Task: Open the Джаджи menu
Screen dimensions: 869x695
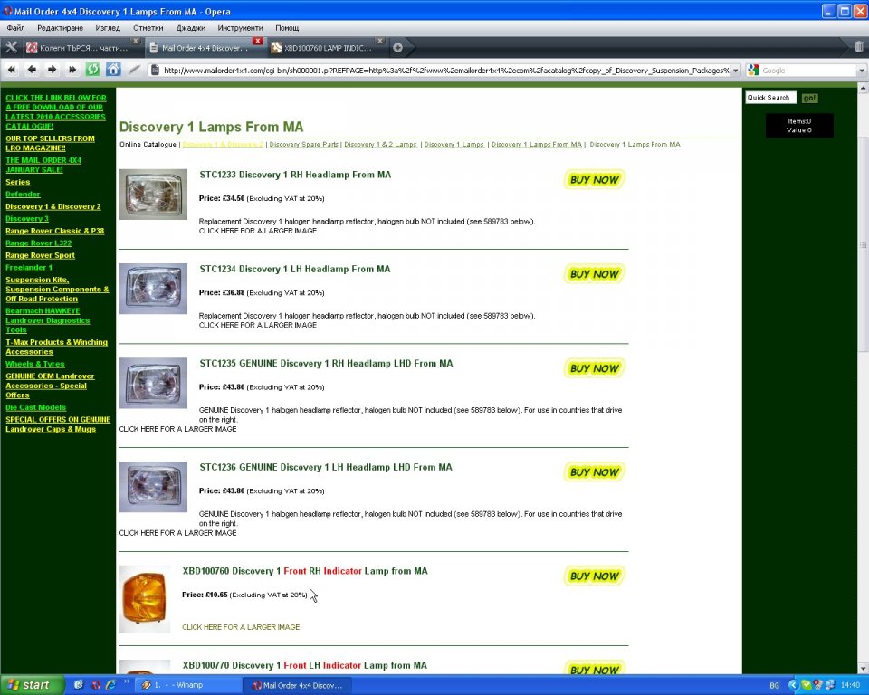Action: 191,28
